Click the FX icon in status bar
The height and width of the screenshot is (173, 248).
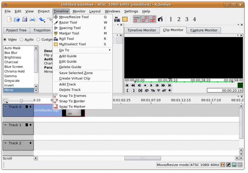(x=223, y=165)
